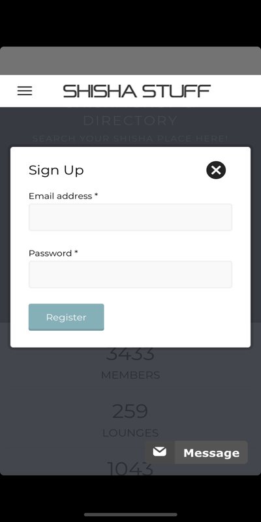Tap the gray browser bar above header
Viewport: 261px width, 522px height.
(x=130, y=61)
